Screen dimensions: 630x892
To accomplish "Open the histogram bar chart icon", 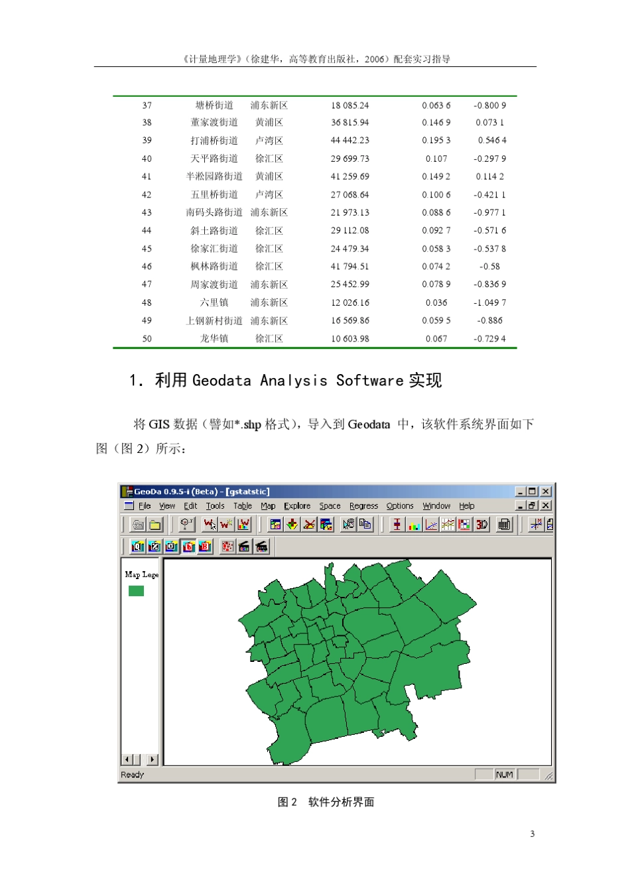I will [414, 525].
